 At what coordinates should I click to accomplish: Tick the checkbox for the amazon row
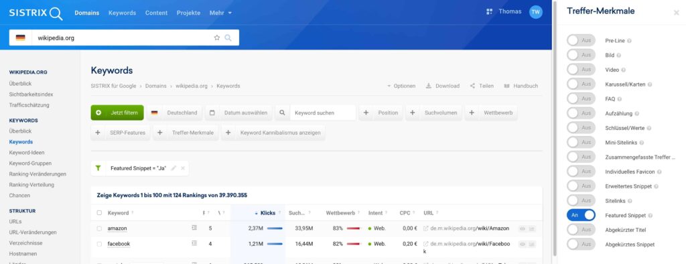pos(99,228)
